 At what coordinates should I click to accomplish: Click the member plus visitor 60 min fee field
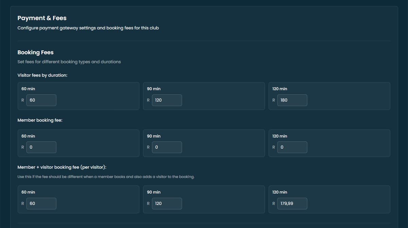point(41,204)
